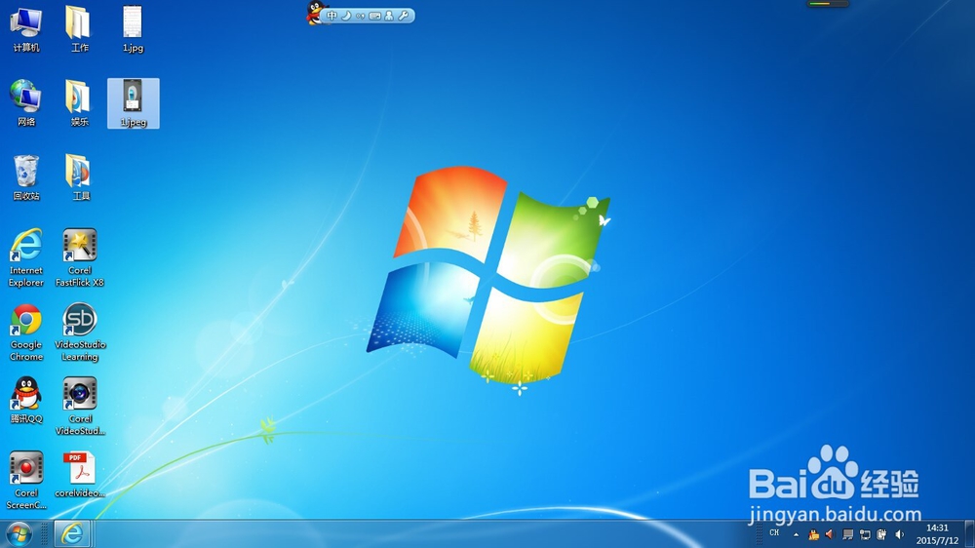
Task: Open the wrench settings on input bar
Action: coord(404,16)
